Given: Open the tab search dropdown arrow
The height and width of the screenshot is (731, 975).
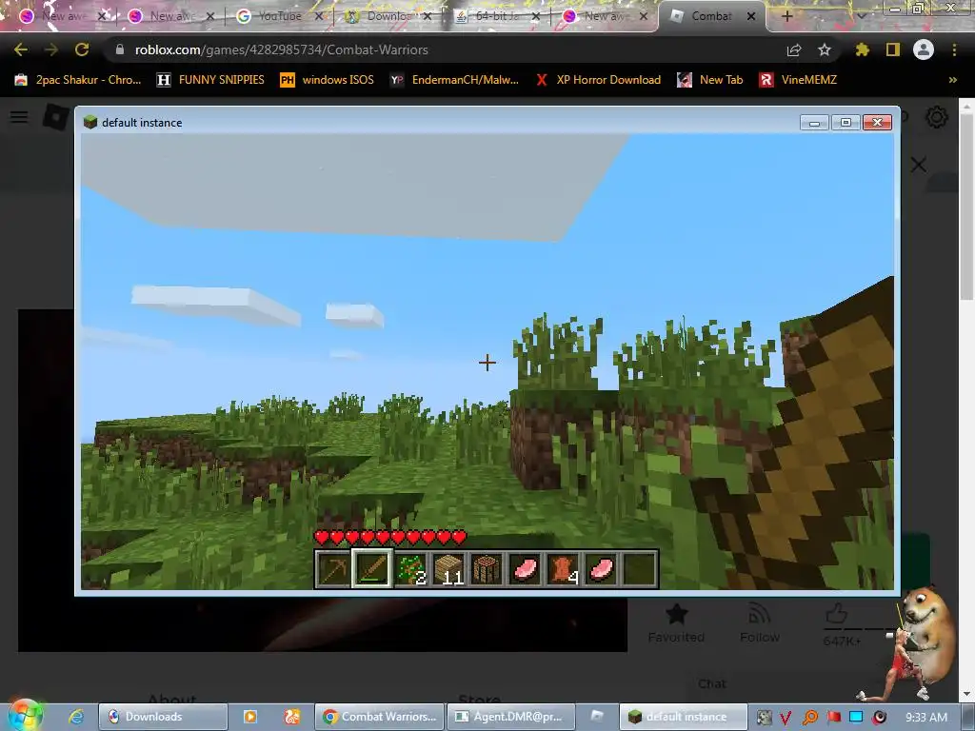Looking at the screenshot, I should (861, 16).
